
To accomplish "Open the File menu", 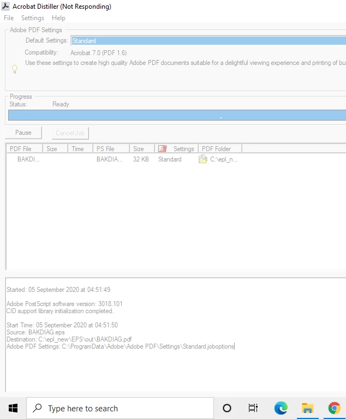I will click(x=9, y=18).
